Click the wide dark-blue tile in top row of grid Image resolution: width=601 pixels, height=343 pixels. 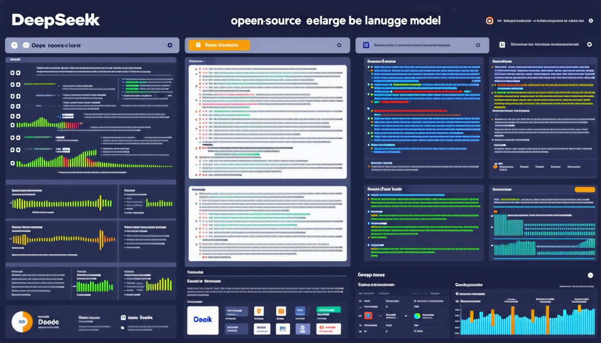pyautogui.click(x=236, y=311)
